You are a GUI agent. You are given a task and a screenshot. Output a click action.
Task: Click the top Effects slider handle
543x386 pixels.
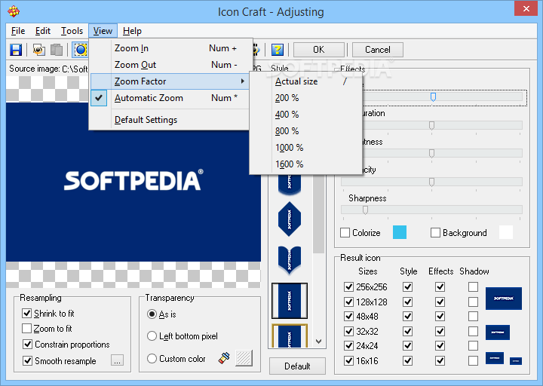(433, 96)
